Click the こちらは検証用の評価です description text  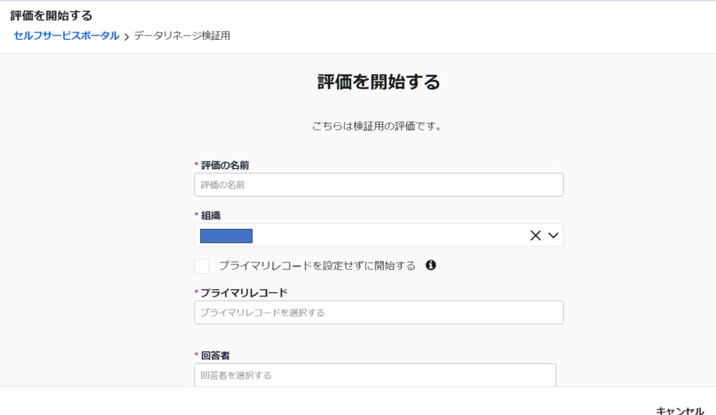click(378, 127)
